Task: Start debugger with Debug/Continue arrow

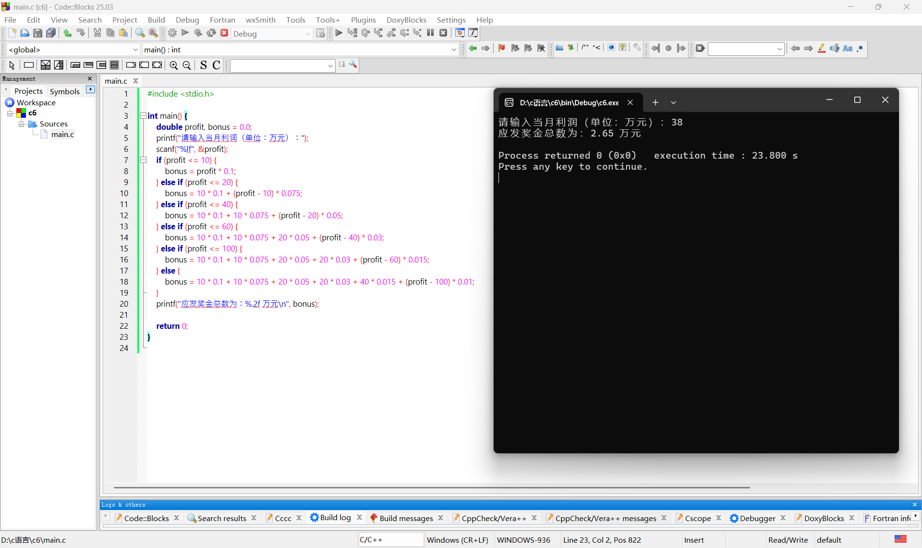Action: click(339, 33)
